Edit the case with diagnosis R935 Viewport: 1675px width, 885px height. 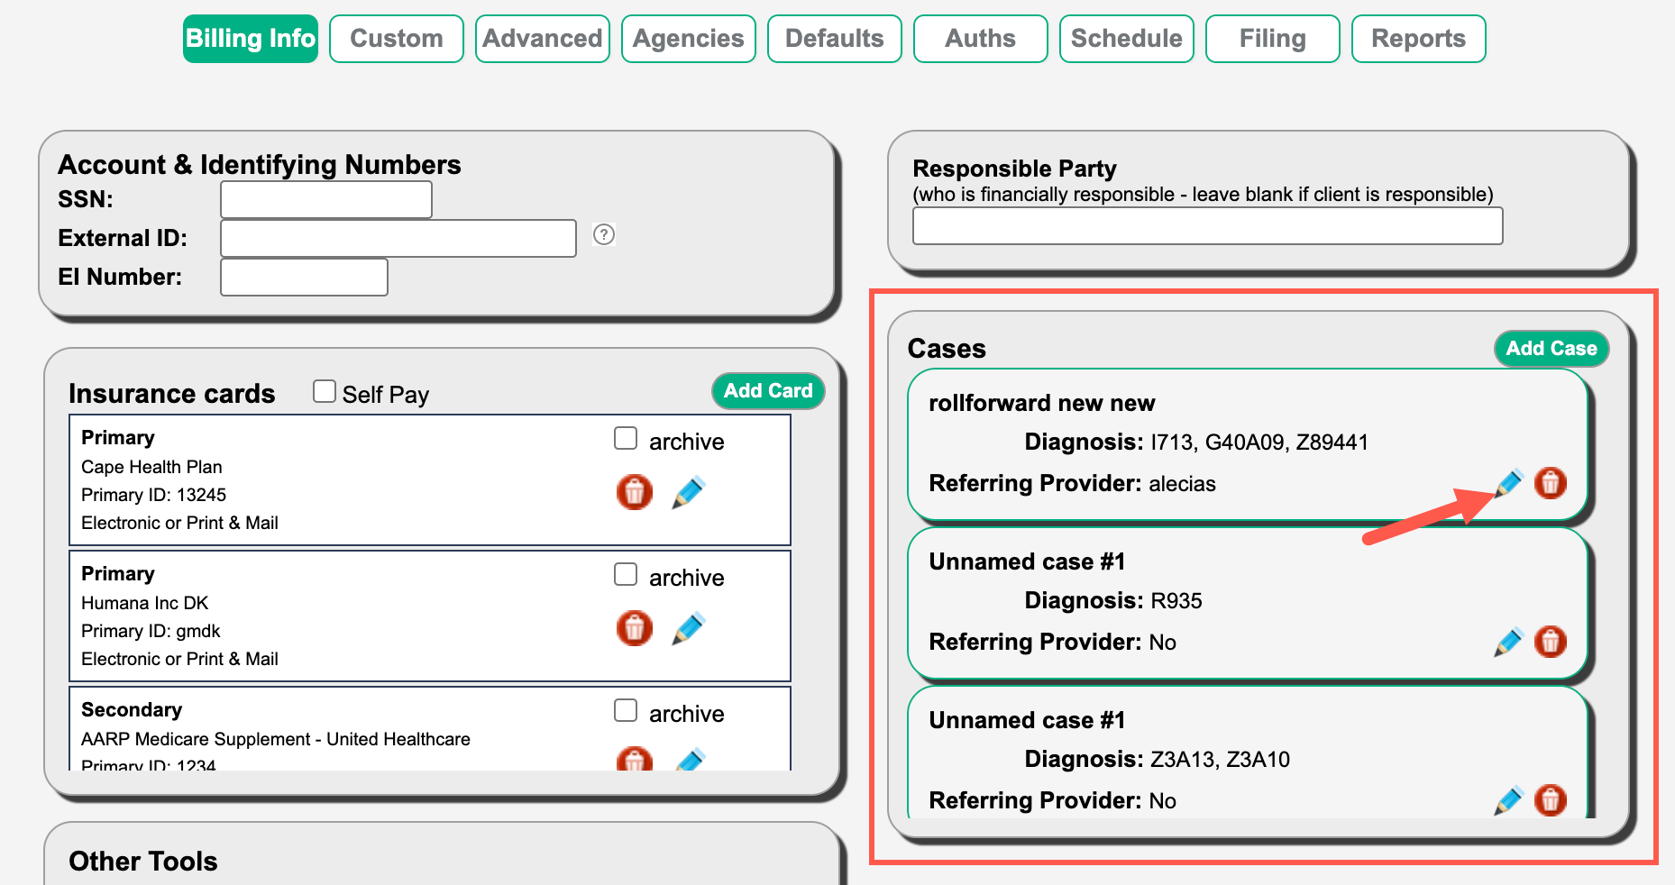1508,642
